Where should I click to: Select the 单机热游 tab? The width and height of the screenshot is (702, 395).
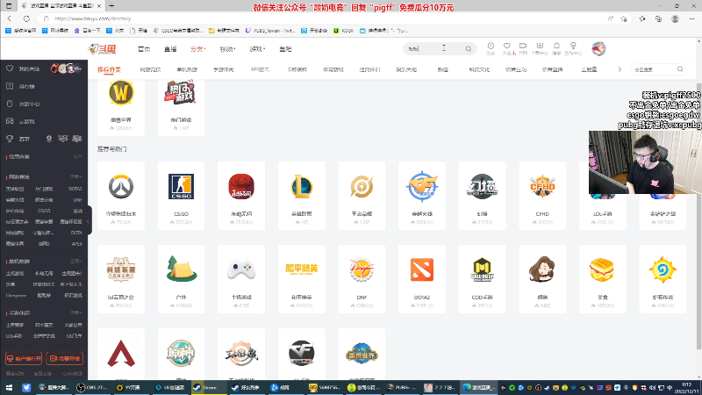(x=187, y=70)
